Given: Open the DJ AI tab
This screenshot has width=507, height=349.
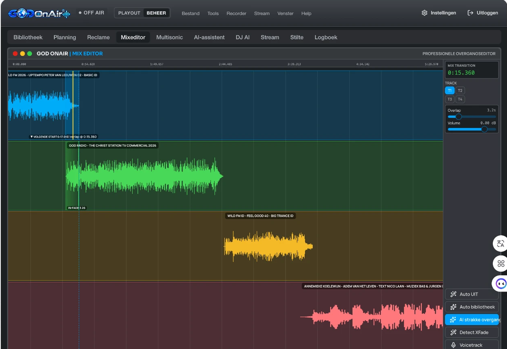Looking at the screenshot, I should [243, 37].
